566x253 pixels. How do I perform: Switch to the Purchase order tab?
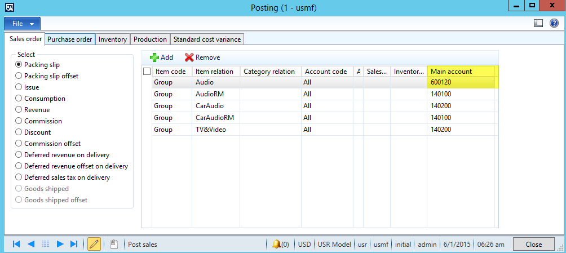(70, 39)
